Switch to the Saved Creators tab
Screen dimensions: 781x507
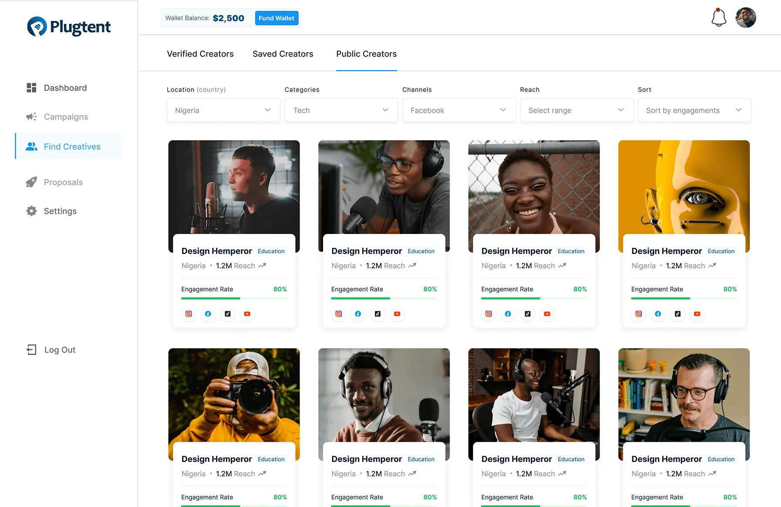click(283, 54)
